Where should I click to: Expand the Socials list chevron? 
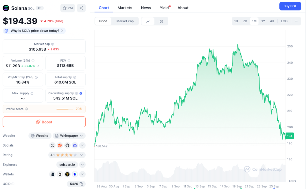(x=82, y=145)
